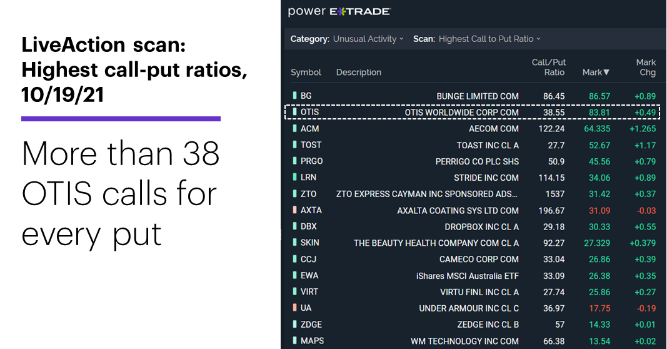667x349 pixels.
Task: Select the VIRT symbol
Action: coord(309,291)
